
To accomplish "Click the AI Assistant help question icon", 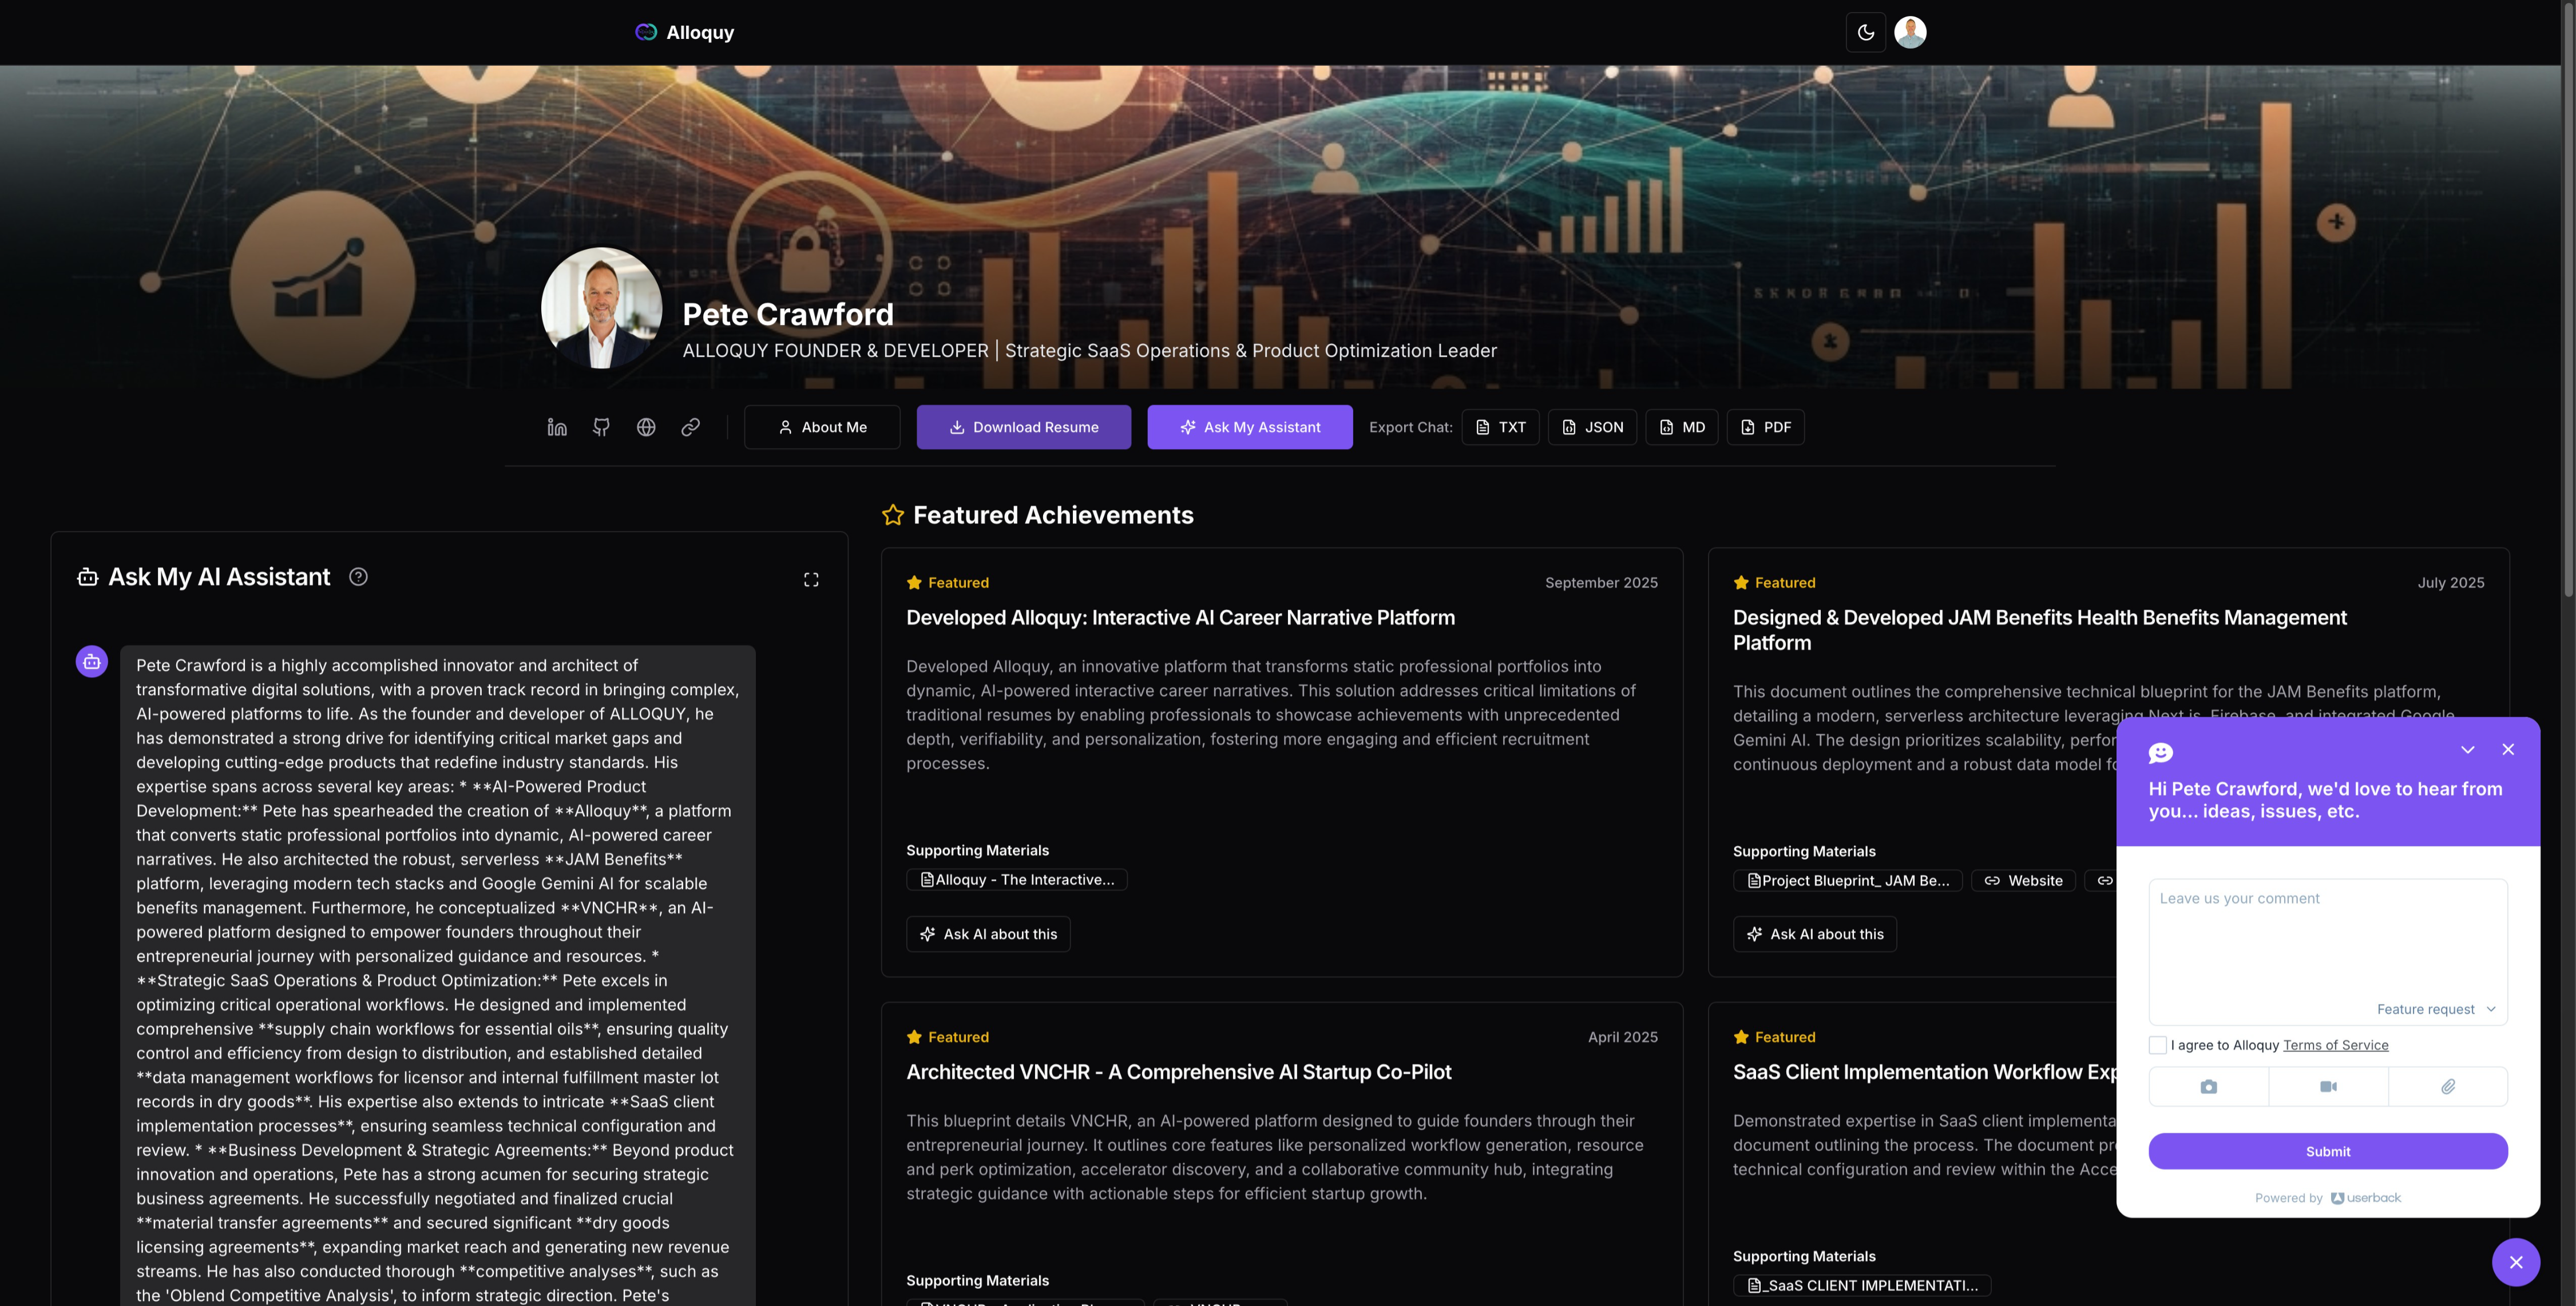I will pos(358,577).
